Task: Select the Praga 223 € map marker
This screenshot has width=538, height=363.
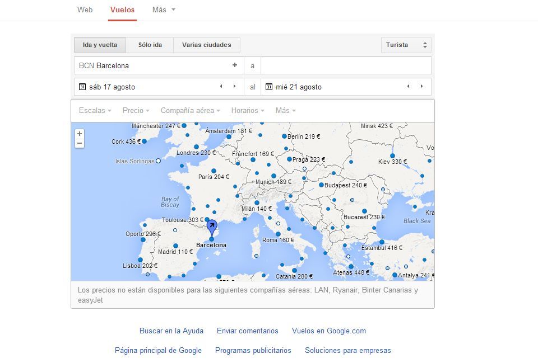Action: [289, 159]
